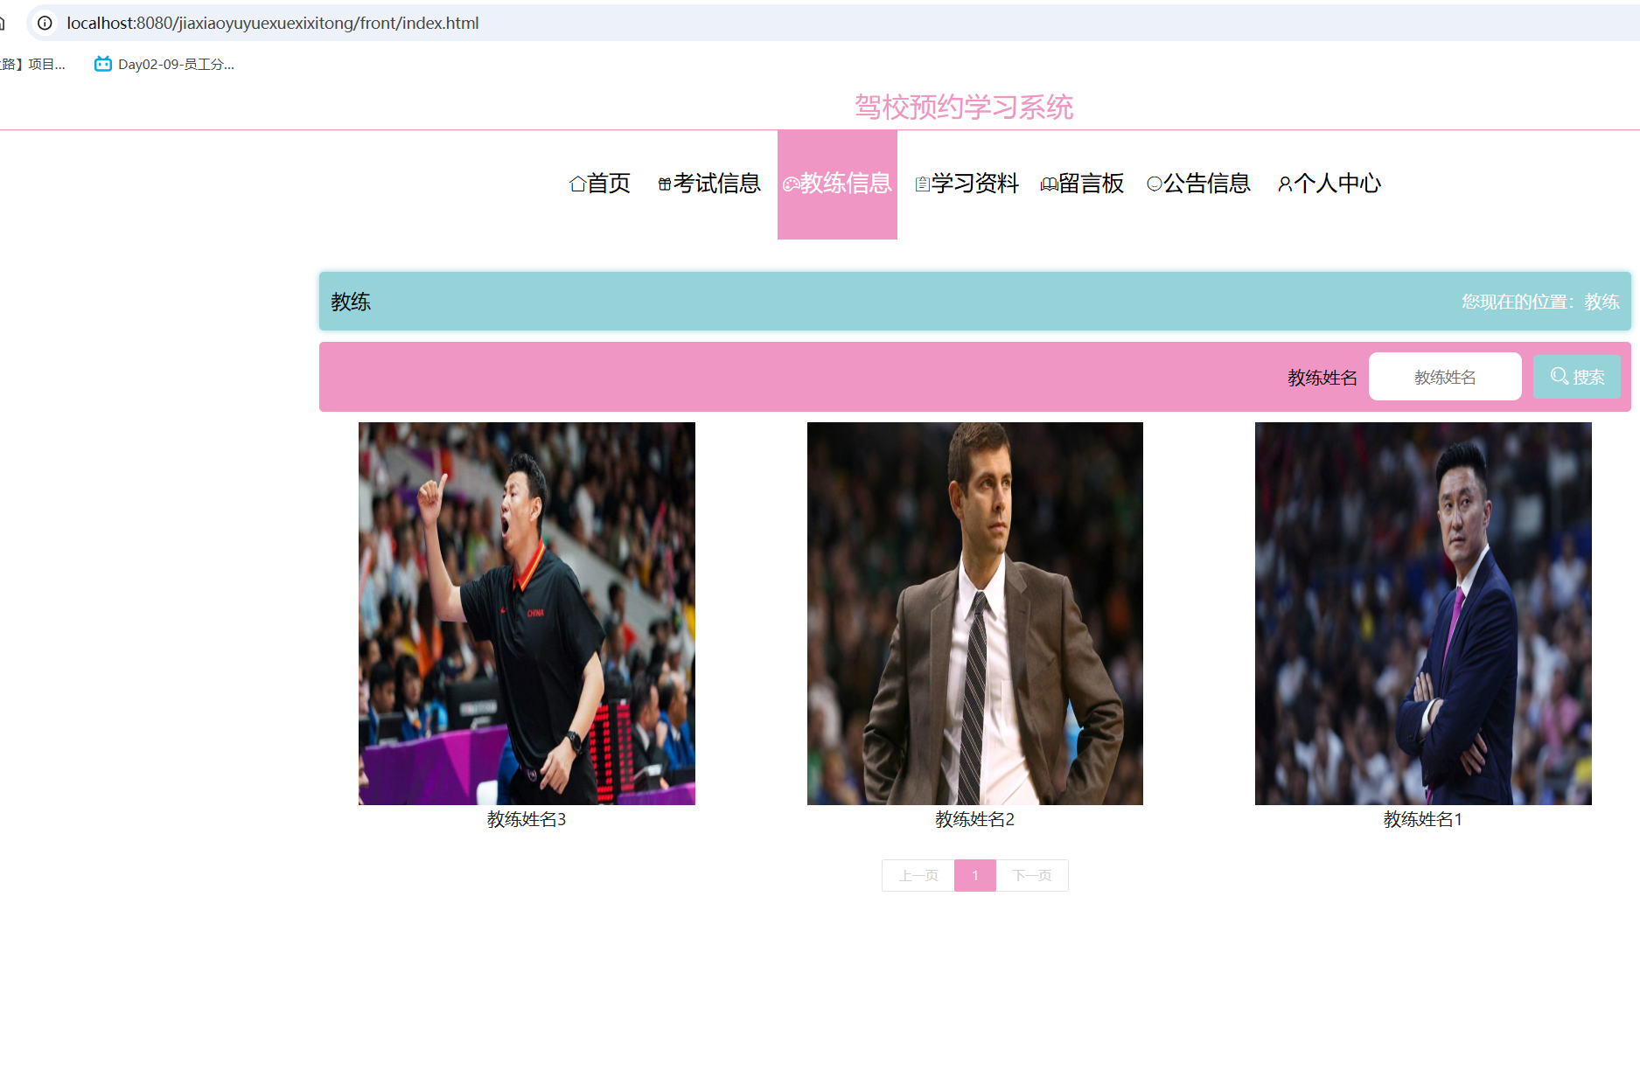Click the 教练 heading in teal bar
The image size is (1640, 1091).
click(x=351, y=302)
